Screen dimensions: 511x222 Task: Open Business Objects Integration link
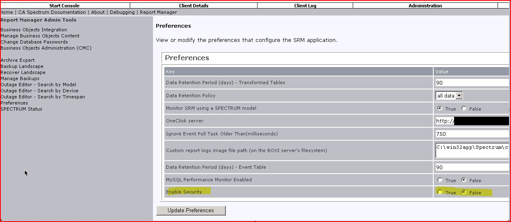click(34, 30)
